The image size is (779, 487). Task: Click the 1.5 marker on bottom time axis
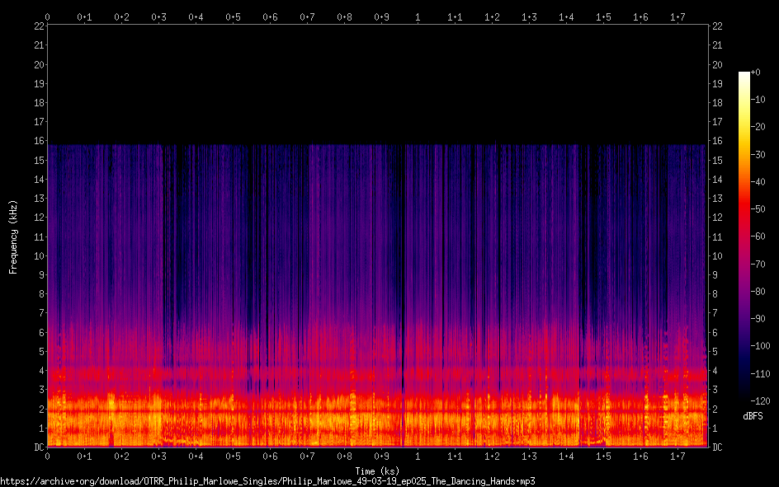pos(603,457)
